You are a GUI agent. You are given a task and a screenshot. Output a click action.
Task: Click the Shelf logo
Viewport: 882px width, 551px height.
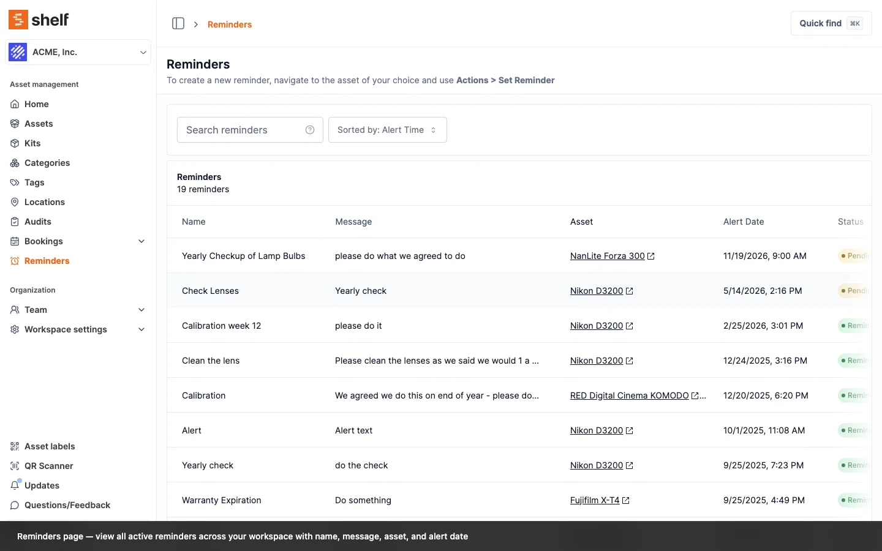(39, 20)
